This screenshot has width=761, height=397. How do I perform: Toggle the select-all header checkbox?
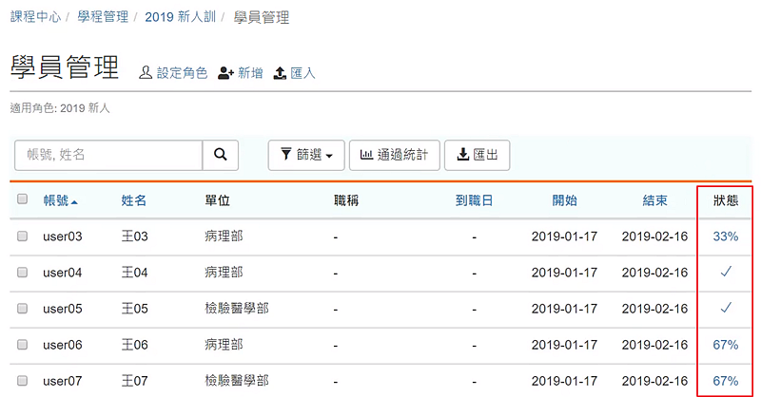click(23, 199)
